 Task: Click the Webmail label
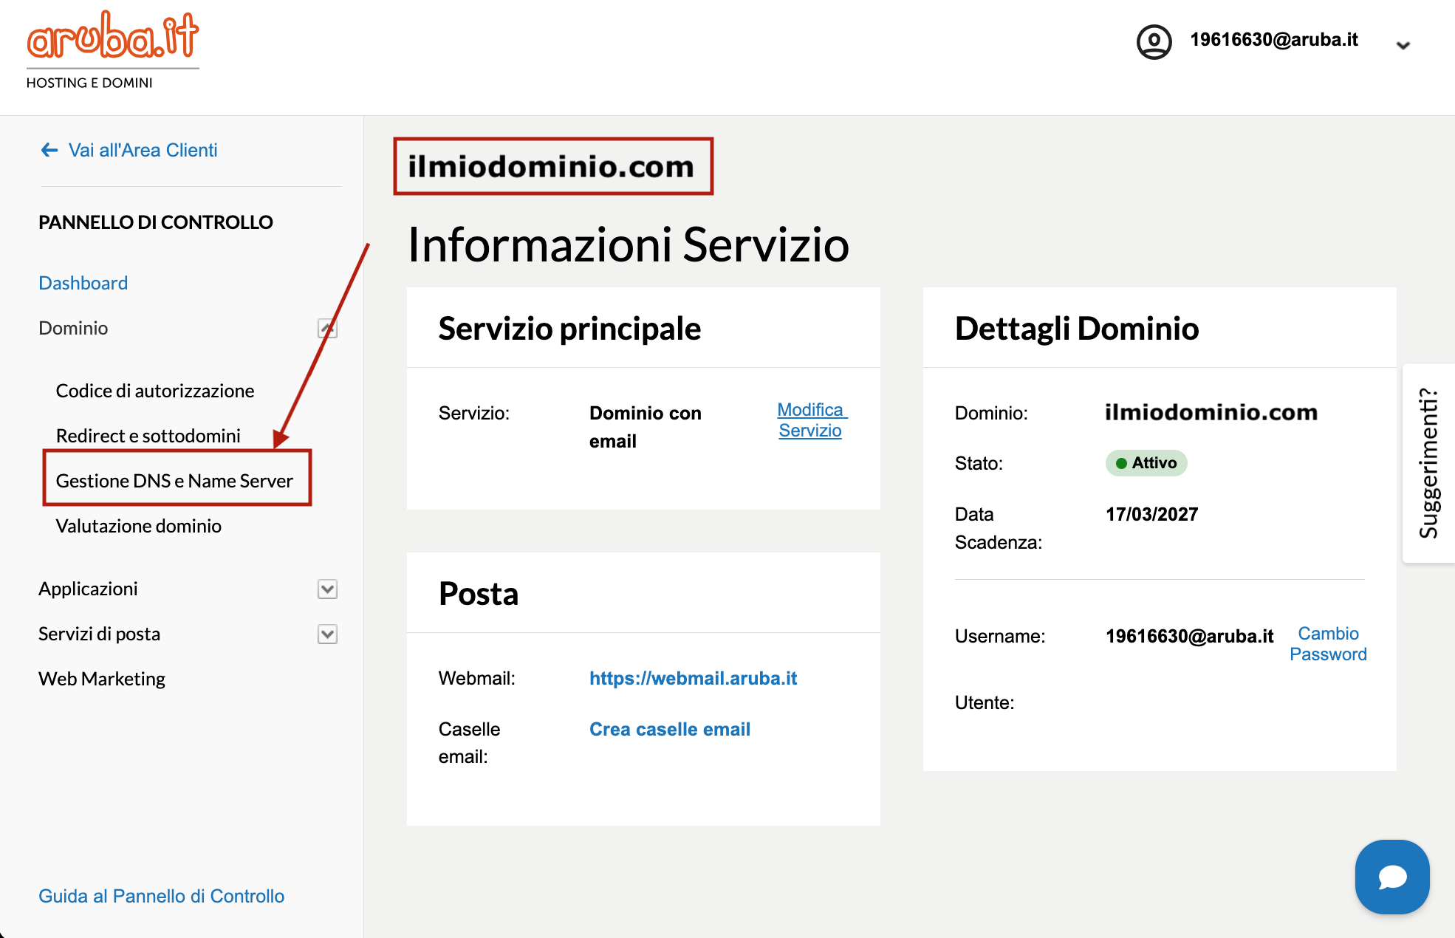tap(477, 678)
